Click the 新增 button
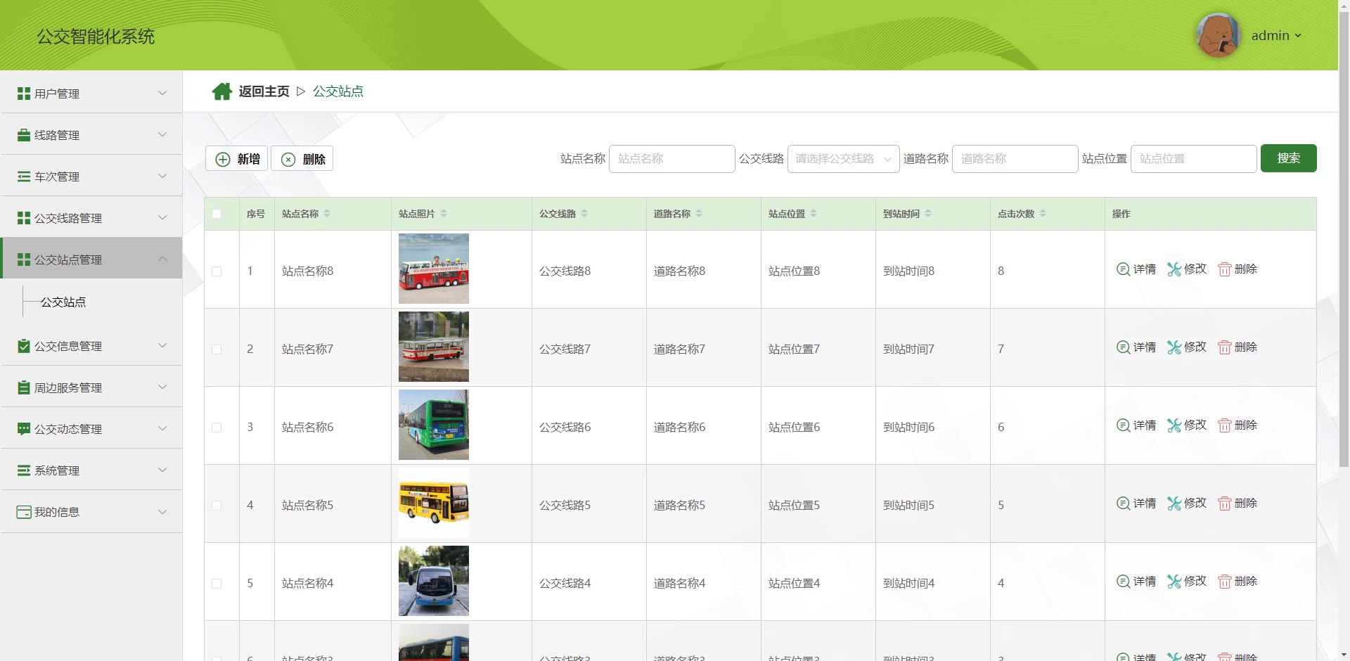The width and height of the screenshot is (1350, 661). coord(236,159)
